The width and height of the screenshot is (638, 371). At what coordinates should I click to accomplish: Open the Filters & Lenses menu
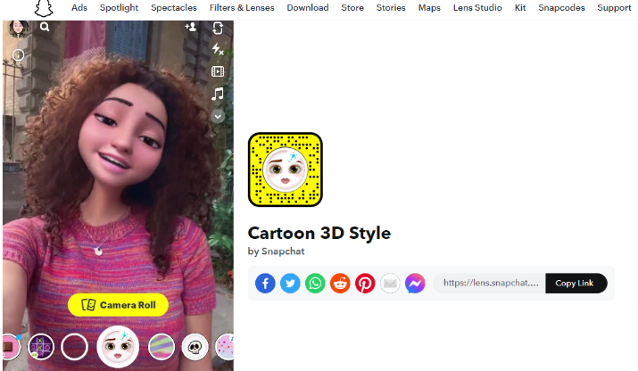(242, 8)
